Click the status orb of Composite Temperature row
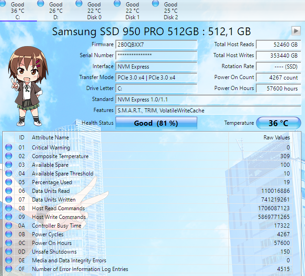 click(9, 156)
